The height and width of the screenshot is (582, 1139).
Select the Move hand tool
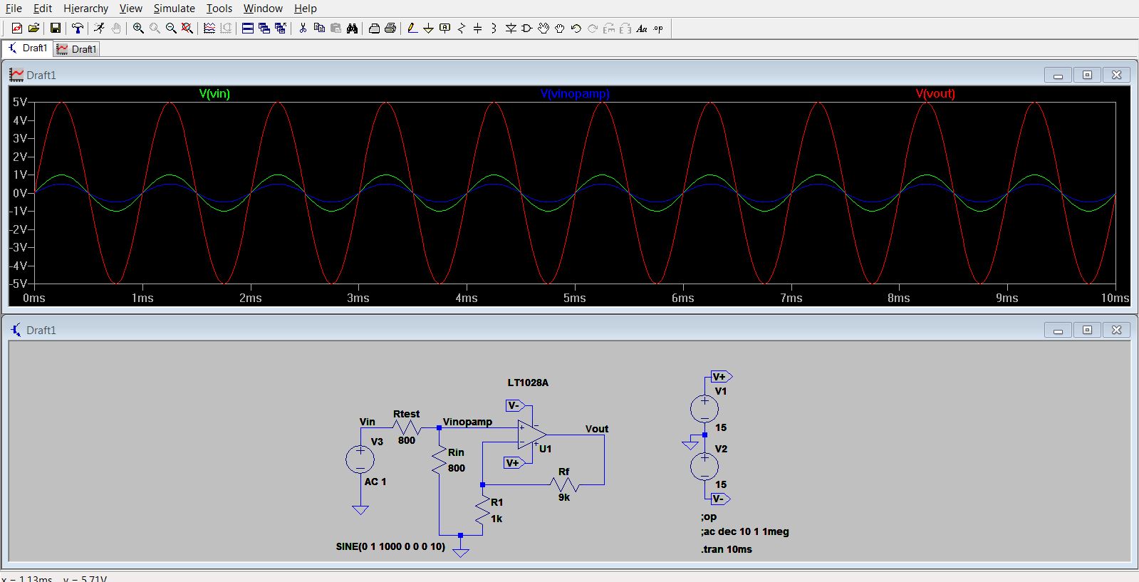coord(544,28)
